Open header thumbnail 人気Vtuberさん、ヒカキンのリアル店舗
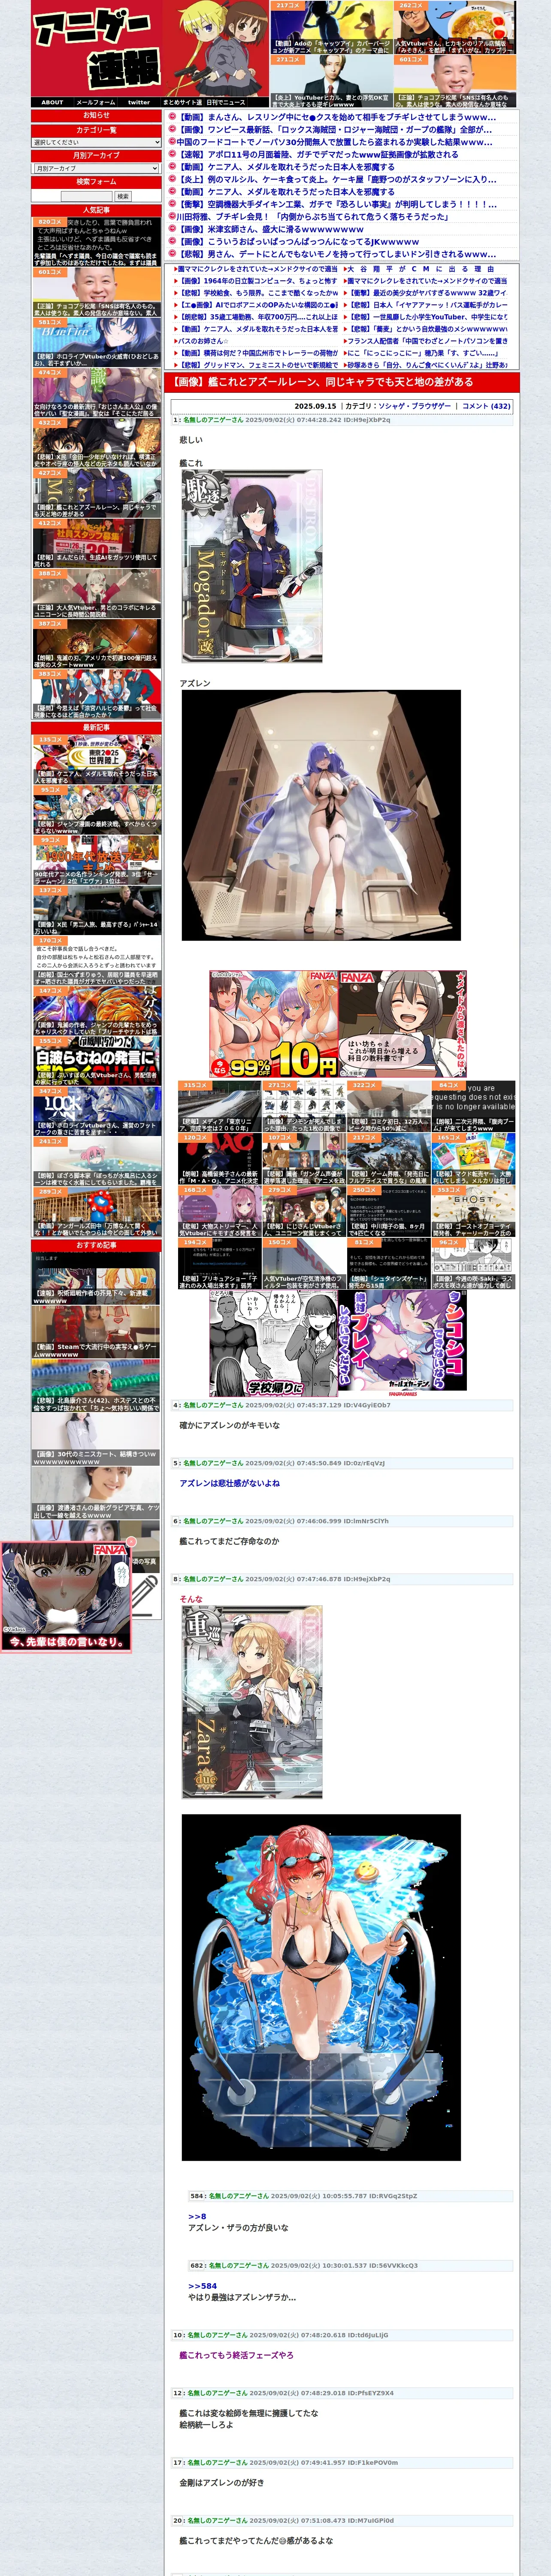The height and width of the screenshot is (2576, 551). pos(455,27)
